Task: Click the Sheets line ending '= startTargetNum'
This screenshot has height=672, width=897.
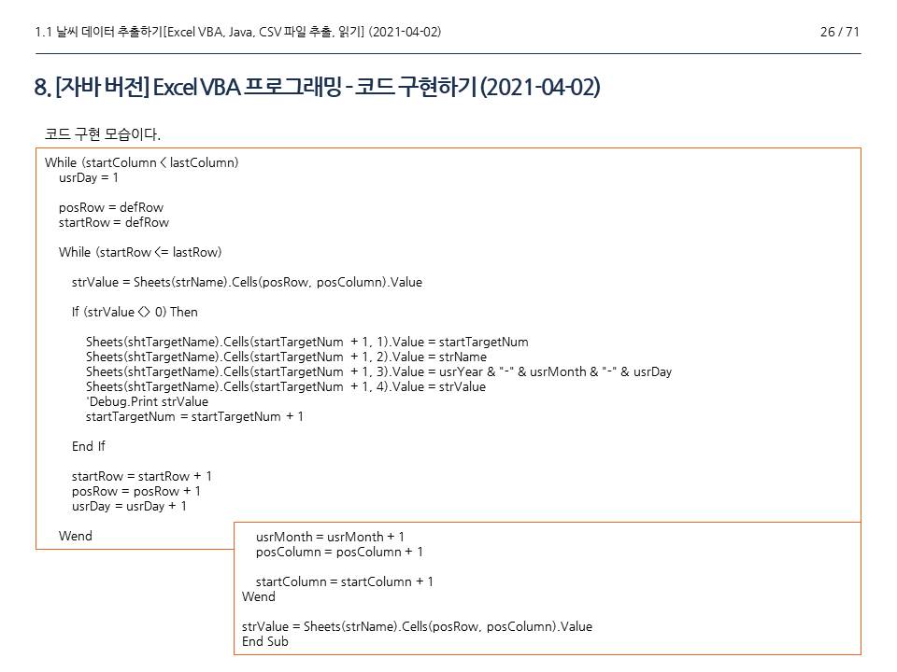Action: [307, 342]
